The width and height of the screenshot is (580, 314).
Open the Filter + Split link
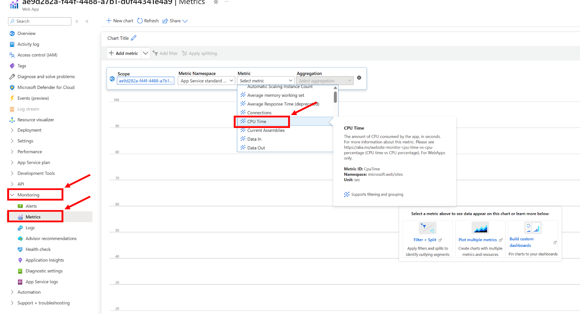point(425,240)
